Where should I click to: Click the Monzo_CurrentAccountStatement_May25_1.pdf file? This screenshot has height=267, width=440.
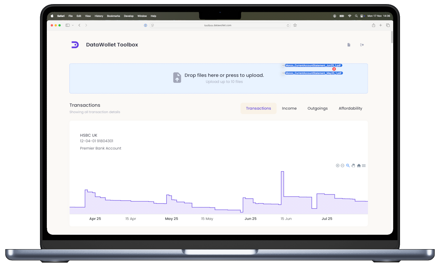314,73
